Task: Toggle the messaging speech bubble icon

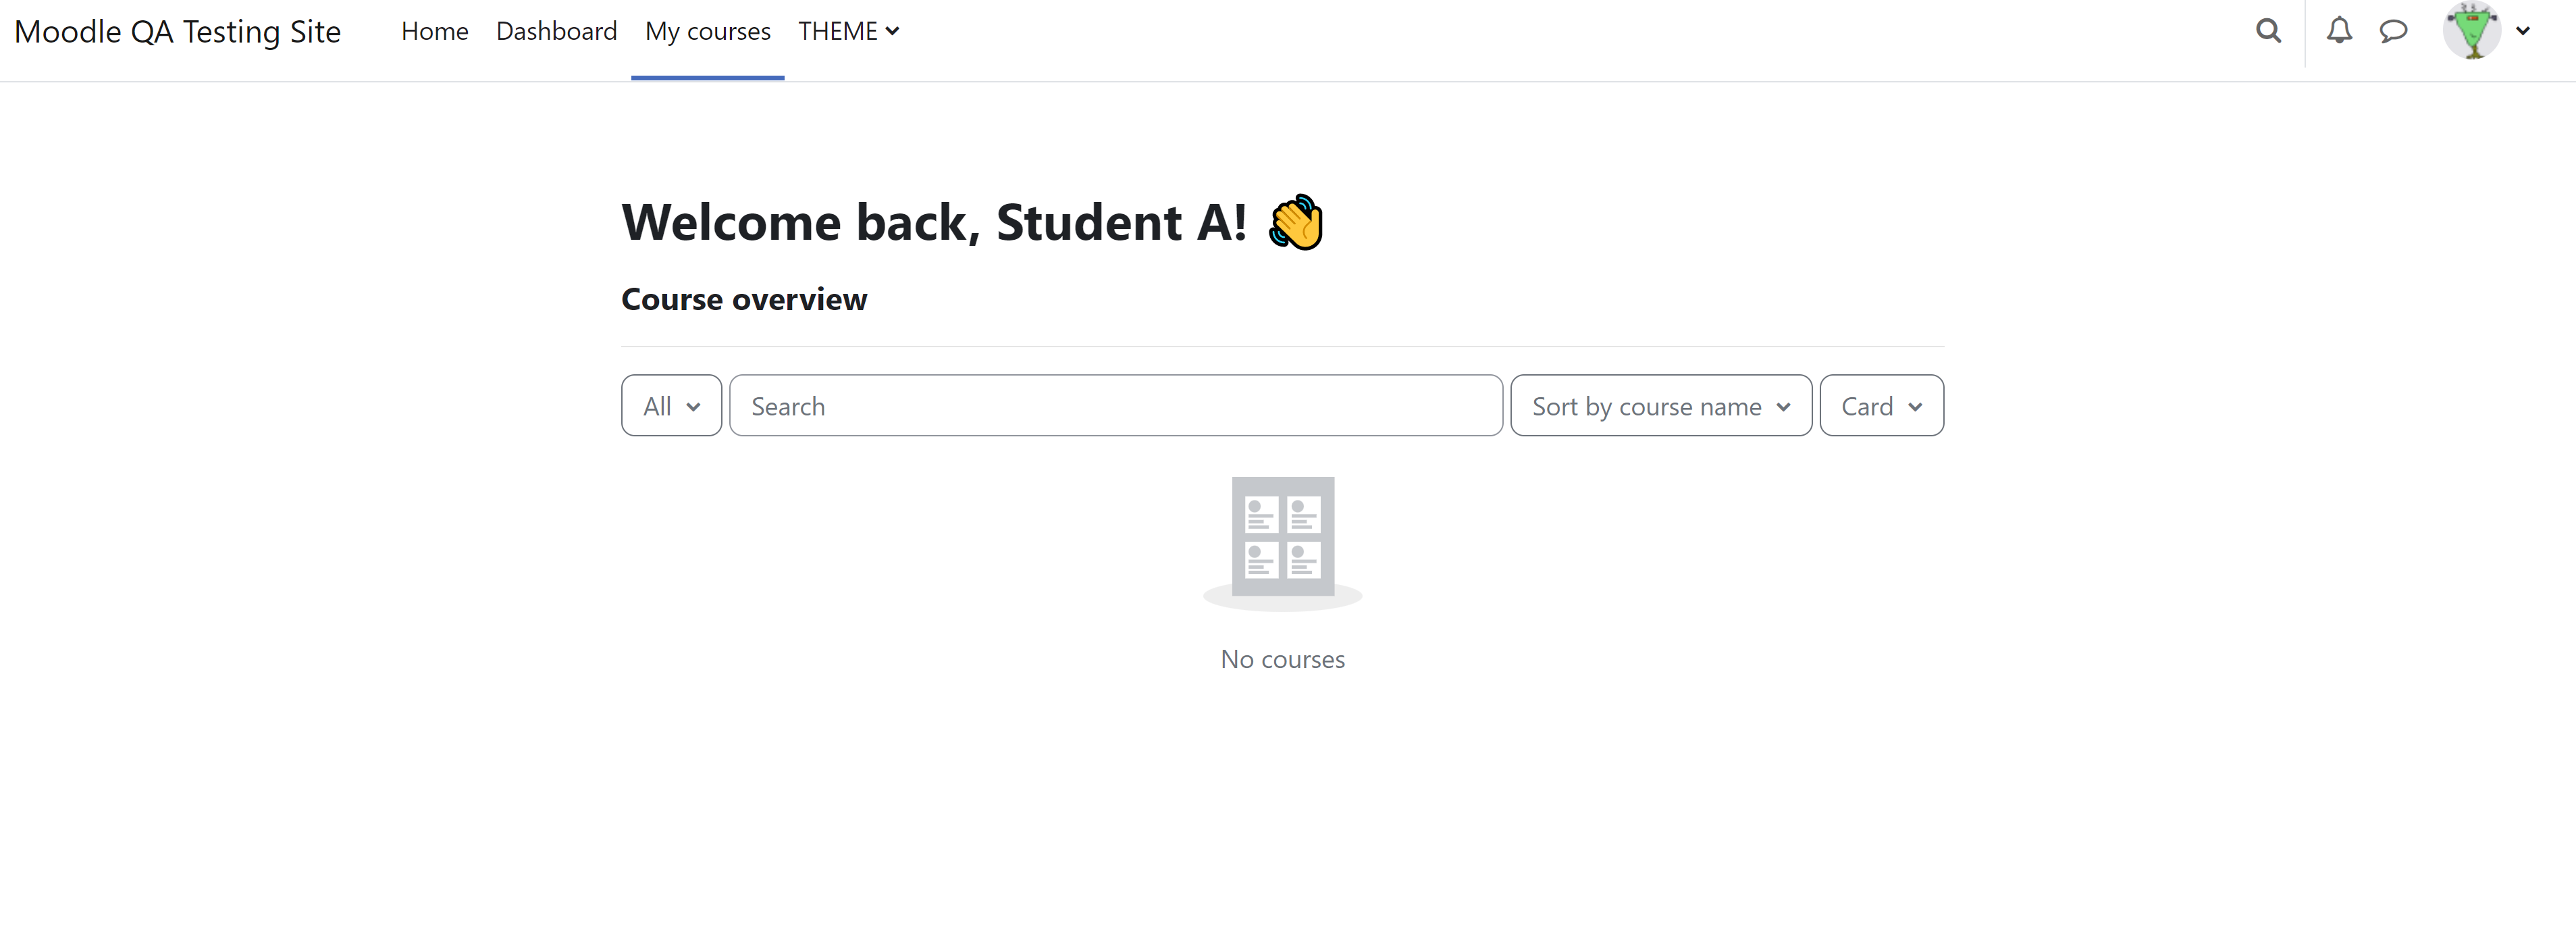Action: pyautogui.click(x=2393, y=31)
